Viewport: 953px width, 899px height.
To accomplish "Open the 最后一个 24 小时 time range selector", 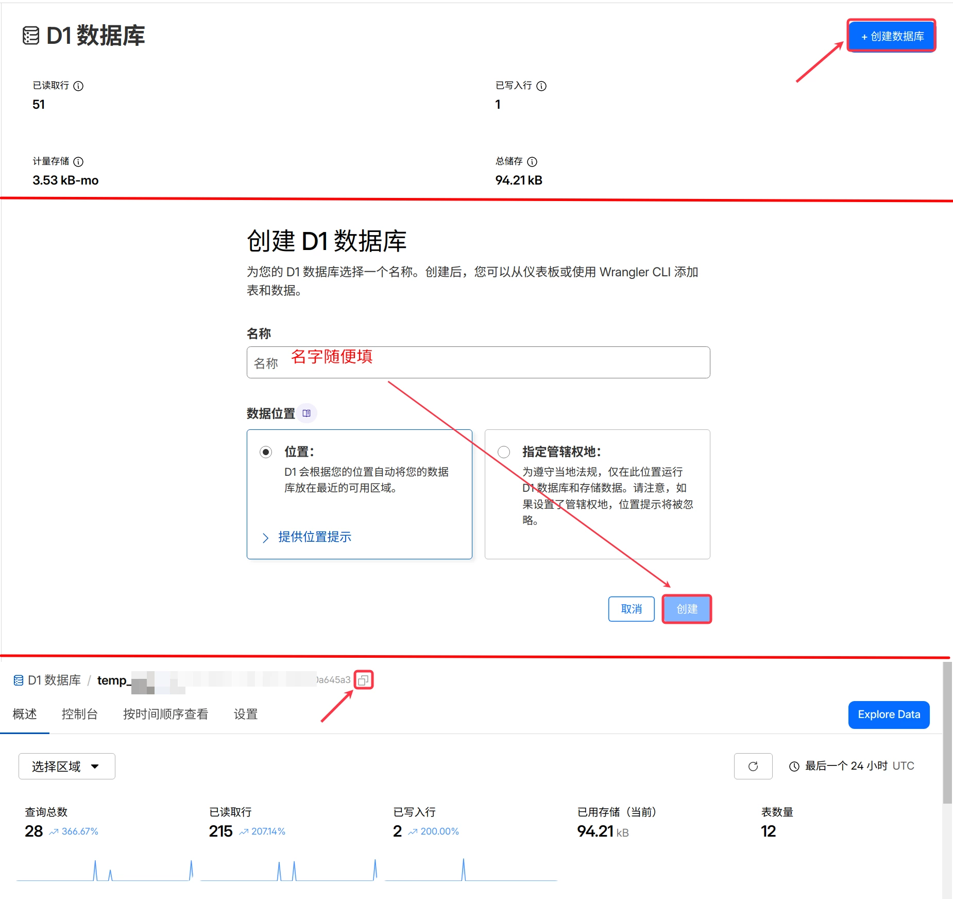I will pyautogui.click(x=845, y=766).
